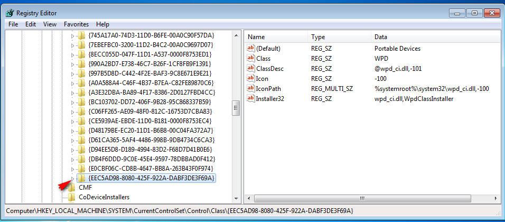This screenshot has height=222, width=505.
Task: Click the tree pane scroll up arrow
Action: (236, 35)
